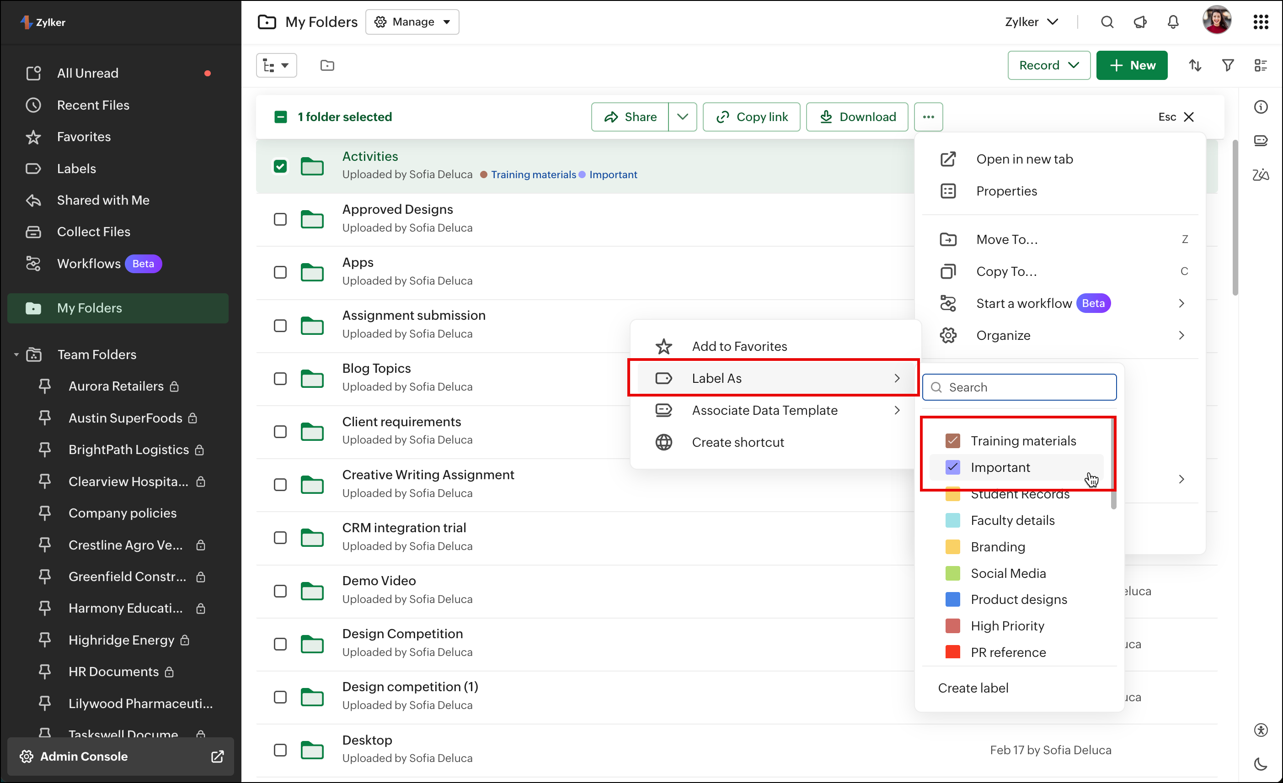The image size is (1283, 783).
Task: Open the filter funnel icon
Action: point(1227,65)
